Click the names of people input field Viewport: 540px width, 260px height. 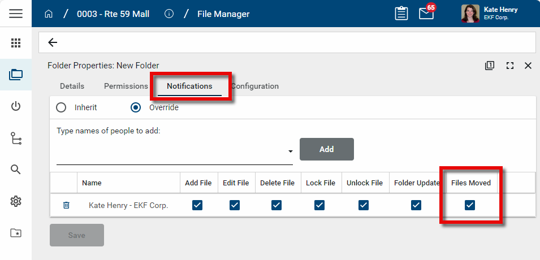170,153
